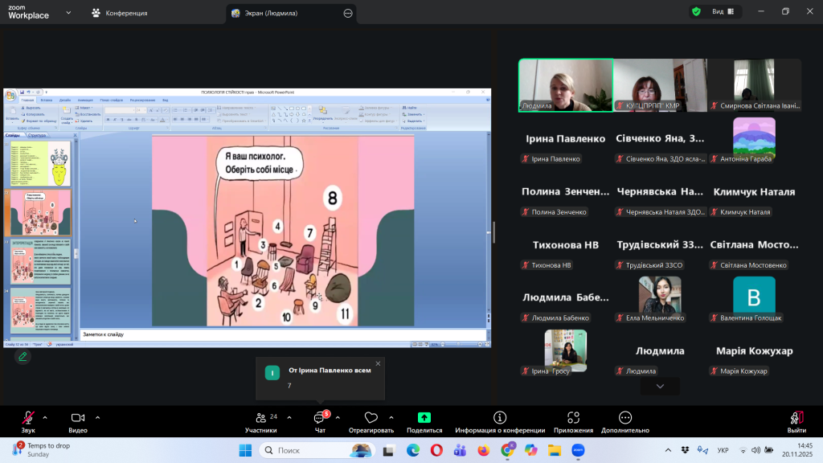The height and width of the screenshot is (463, 823).
Task: Dismiss the chat notification from Ірина Павленко
Action: click(x=378, y=363)
